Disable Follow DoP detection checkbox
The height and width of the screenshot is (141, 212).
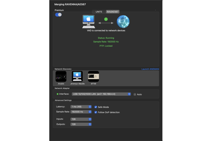point(96,112)
